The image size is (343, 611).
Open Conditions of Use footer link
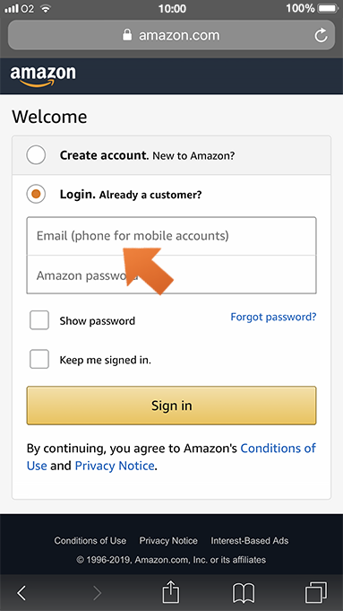[90, 540]
